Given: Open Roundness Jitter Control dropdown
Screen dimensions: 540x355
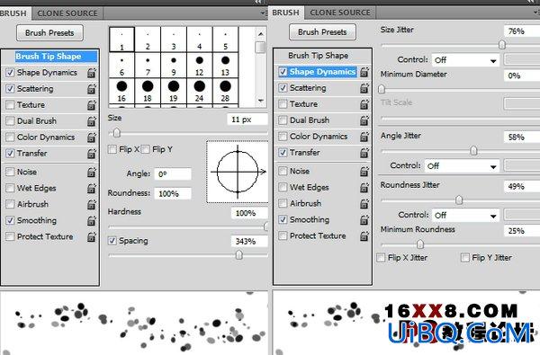Looking at the screenshot, I should click(x=465, y=216).
